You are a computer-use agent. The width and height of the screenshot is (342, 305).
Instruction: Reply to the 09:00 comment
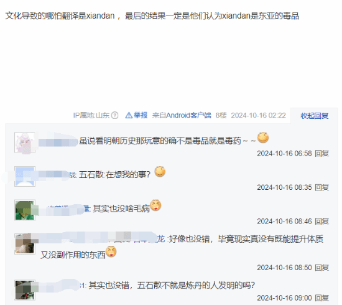321,298
